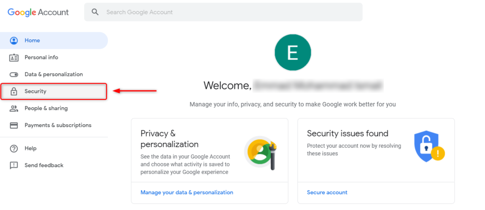Open People & sharing section
485x210 pixels.
point(54,109)
